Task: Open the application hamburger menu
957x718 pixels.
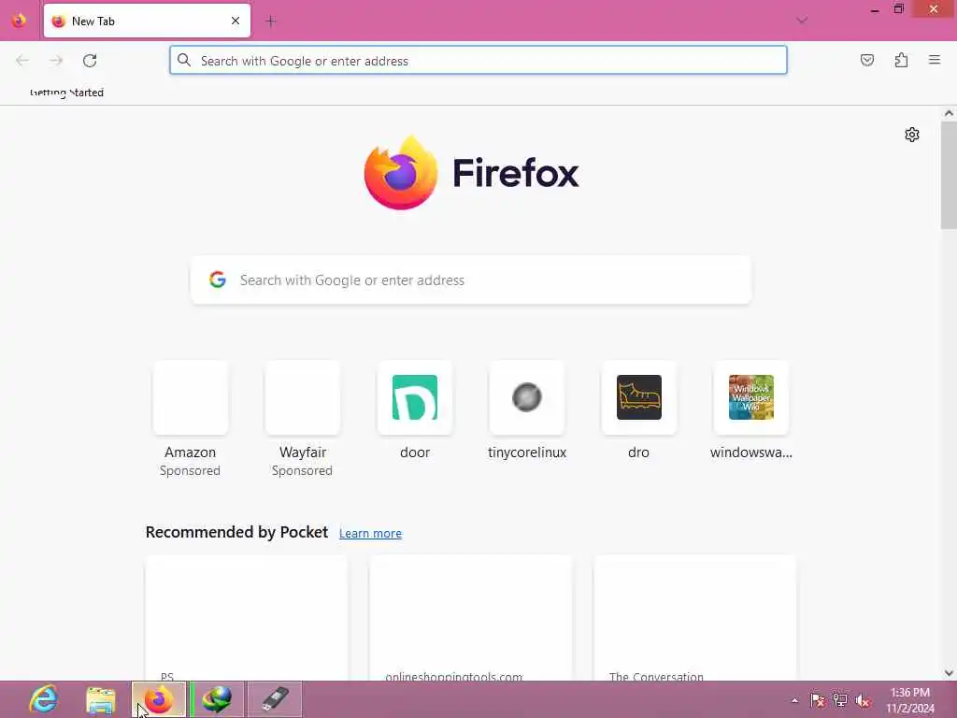Action: 935,60
